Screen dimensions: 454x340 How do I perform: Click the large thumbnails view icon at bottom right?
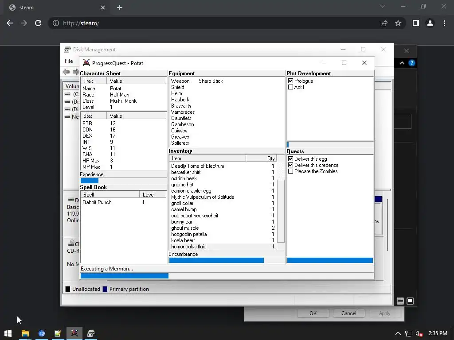[410, 301]
